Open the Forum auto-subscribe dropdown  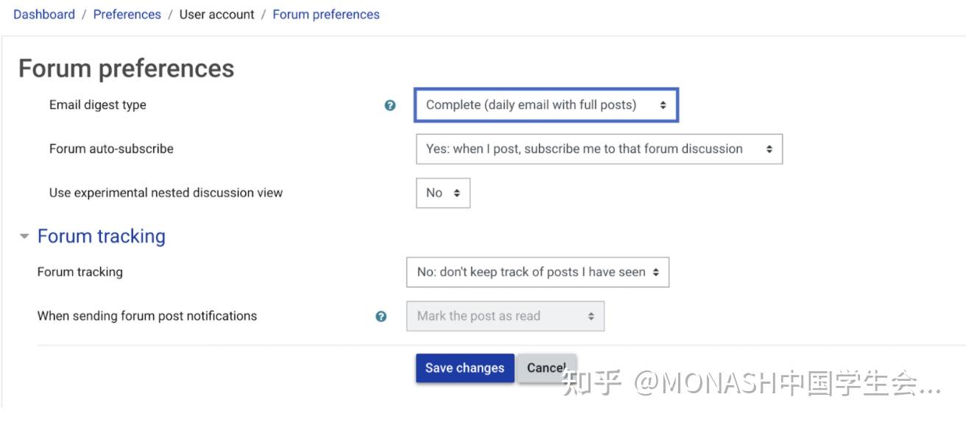tap(599, 149)
